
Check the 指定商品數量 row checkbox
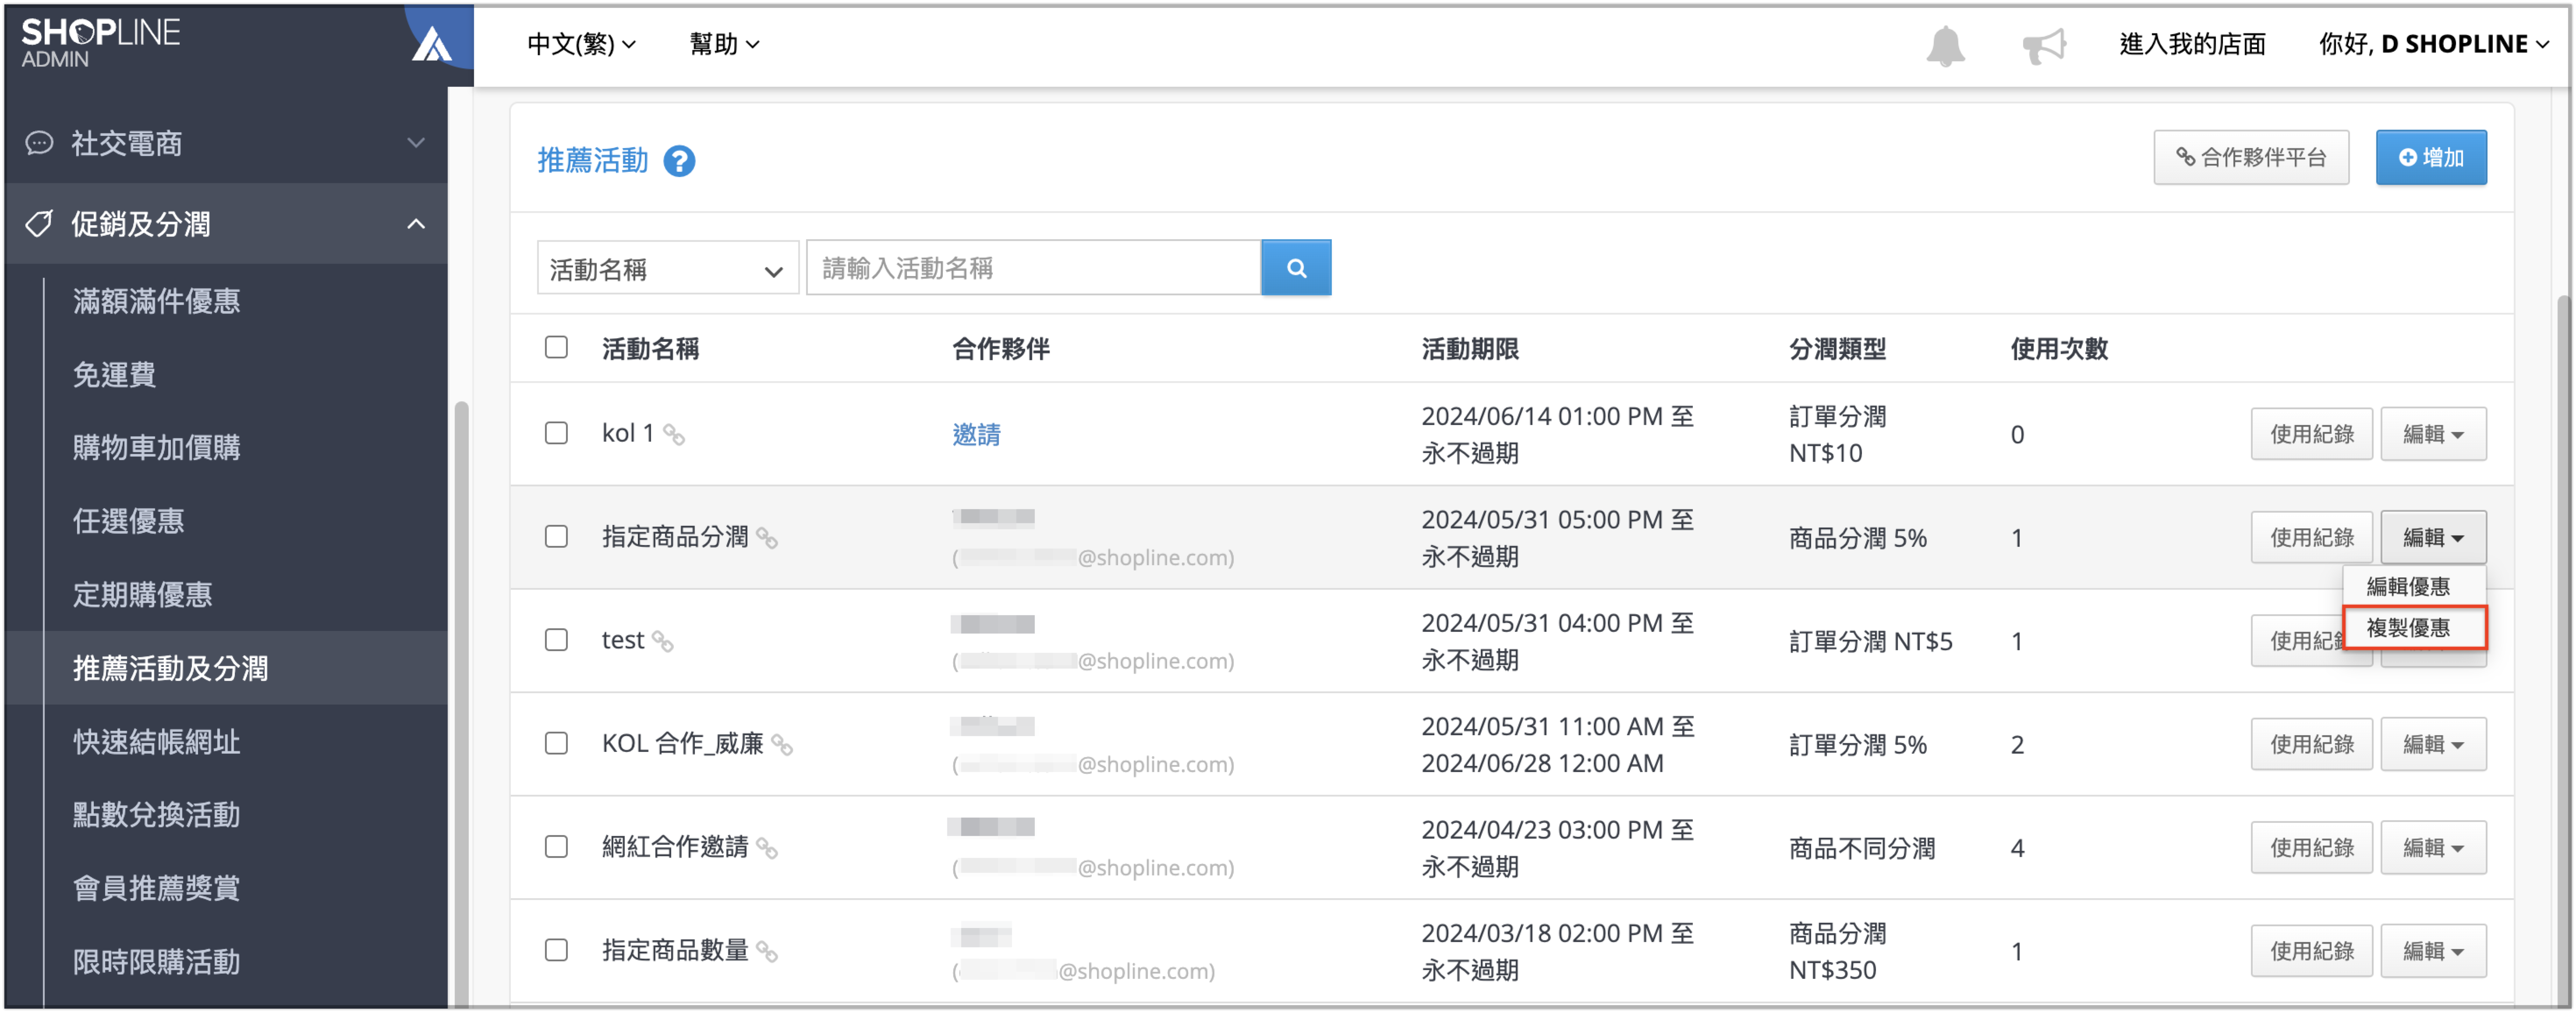[x=556, y=950]
